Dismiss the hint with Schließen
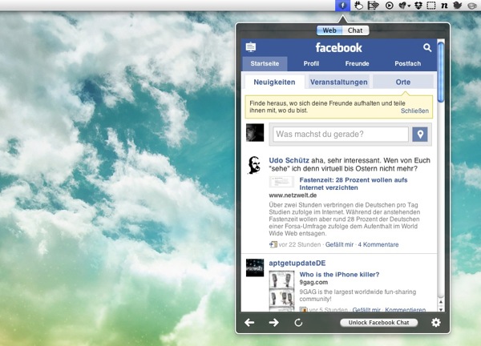 (414, 111)
